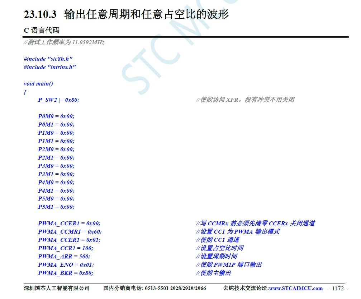The height and width of the screenshot is (299, 361).
Task: Click the comment '//设置周期时间'
Action: pyautogui.click(x=217, y=256)
